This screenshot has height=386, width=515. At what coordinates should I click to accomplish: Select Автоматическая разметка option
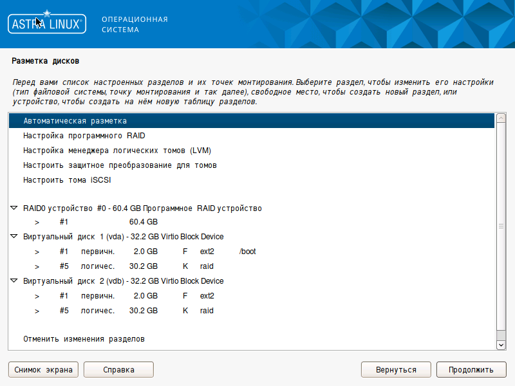75,121
